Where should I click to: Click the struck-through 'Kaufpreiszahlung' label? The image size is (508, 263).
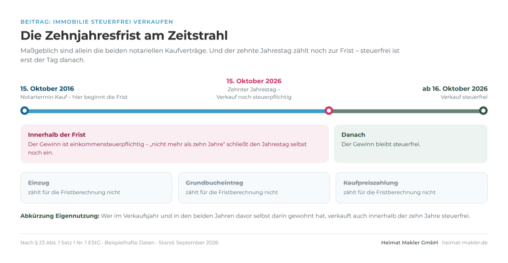[371, 183]
